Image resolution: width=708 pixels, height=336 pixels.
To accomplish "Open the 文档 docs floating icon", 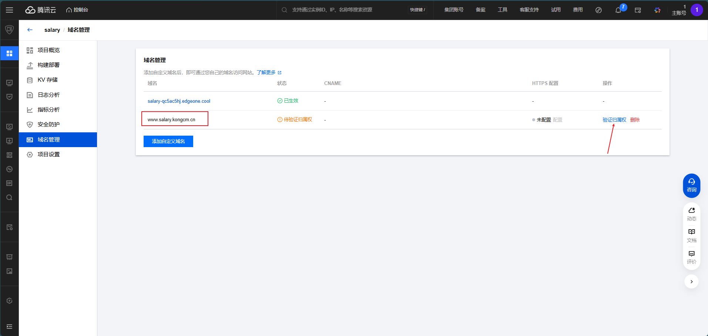I will point(691,235).
